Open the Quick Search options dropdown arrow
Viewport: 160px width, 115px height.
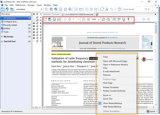(x=149, y=9)
